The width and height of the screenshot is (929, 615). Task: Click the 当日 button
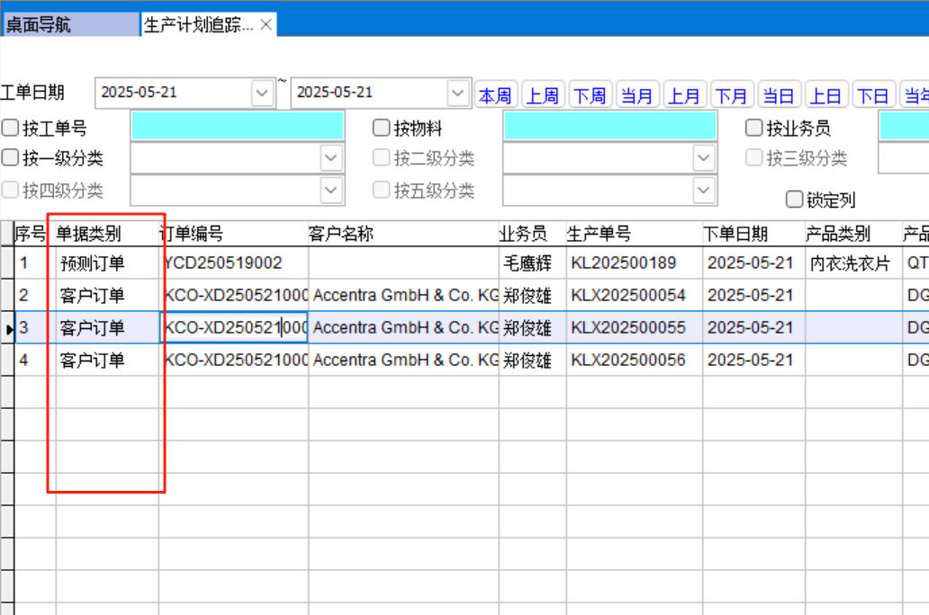[x=778, y=95]
